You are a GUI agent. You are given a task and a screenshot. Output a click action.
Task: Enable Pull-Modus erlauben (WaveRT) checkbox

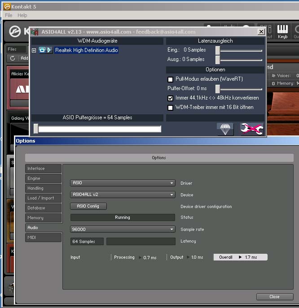170,79
